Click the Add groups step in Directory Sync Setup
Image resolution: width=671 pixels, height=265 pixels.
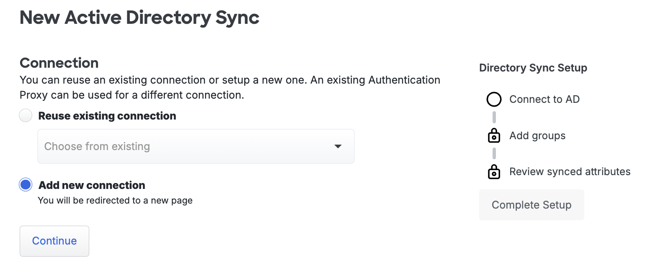click(537, 135)
